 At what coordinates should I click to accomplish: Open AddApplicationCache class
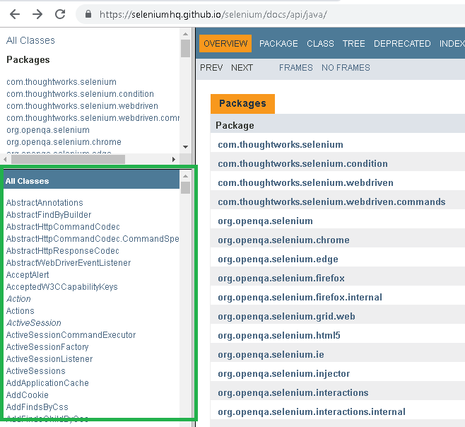(47, 382)
